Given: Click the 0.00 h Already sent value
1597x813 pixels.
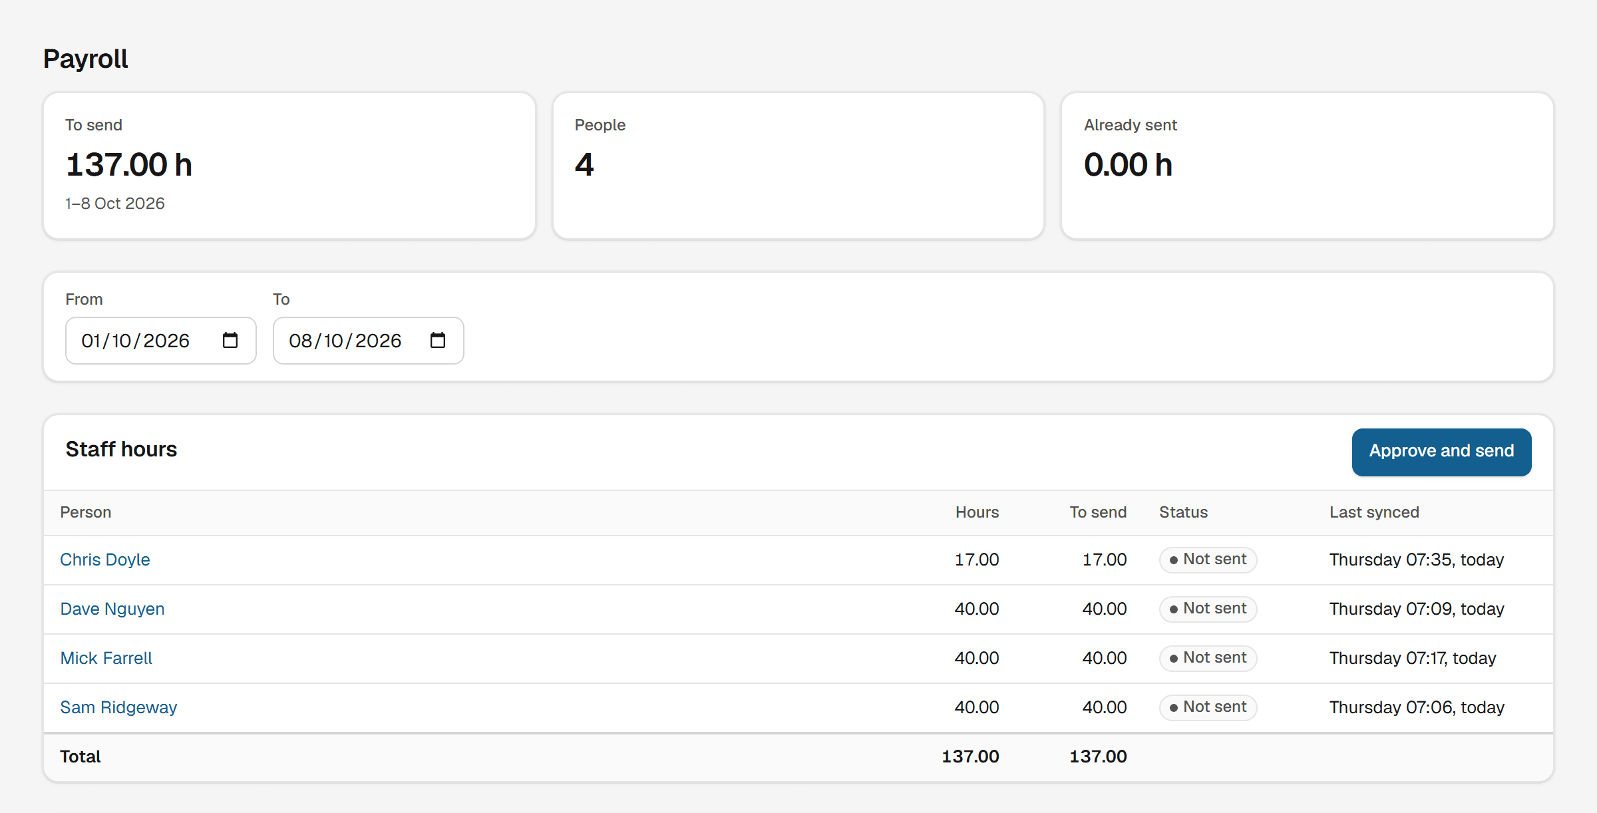Looking at the screenshot, I should (x=1128, y=164).
